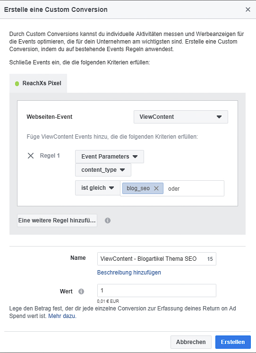This screenshot has height=353, width=256.
Task: Click the Wert input field
Action: [x=157, y=291]
